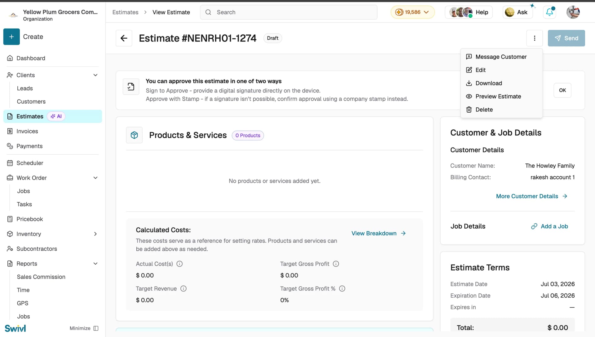Click the Subcontractors sidebar icon
Viewport: 595px width, 337px height.
coord(10,249)
